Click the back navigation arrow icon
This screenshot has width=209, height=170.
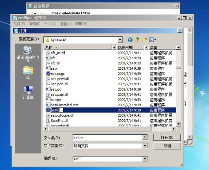130,40
